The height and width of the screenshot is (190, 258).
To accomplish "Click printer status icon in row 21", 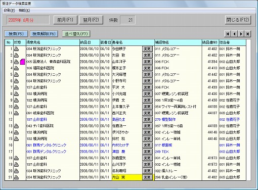I will (16, 177).
